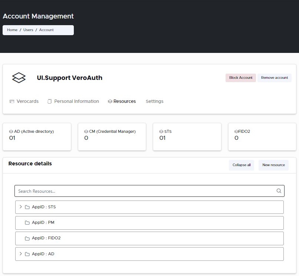
Task: Select the AppID : PM row label
Action: point(43,223)
